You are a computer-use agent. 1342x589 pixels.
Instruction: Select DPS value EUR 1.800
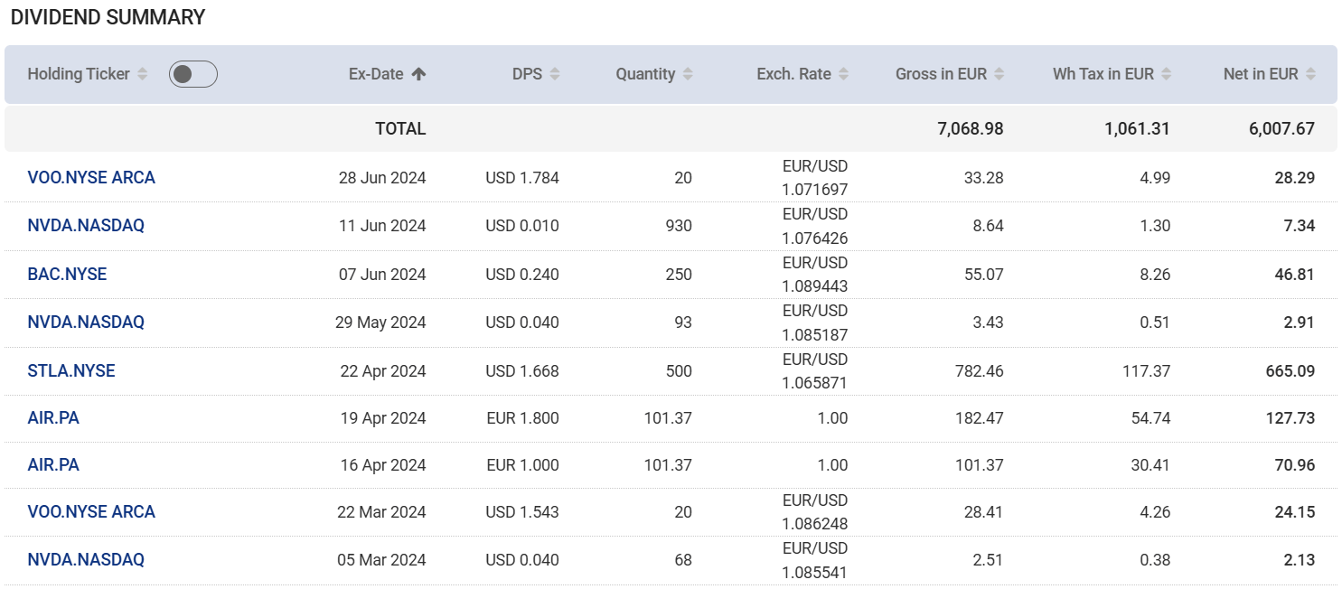click(522, 418)
